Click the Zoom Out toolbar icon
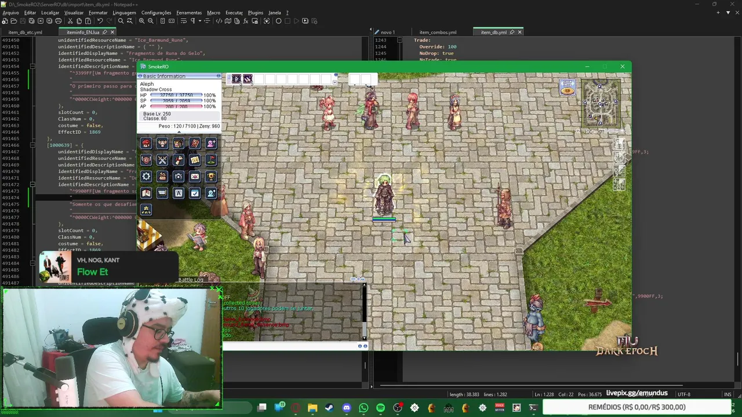Viewport: 742px width, 417px height. click(151, 21)
